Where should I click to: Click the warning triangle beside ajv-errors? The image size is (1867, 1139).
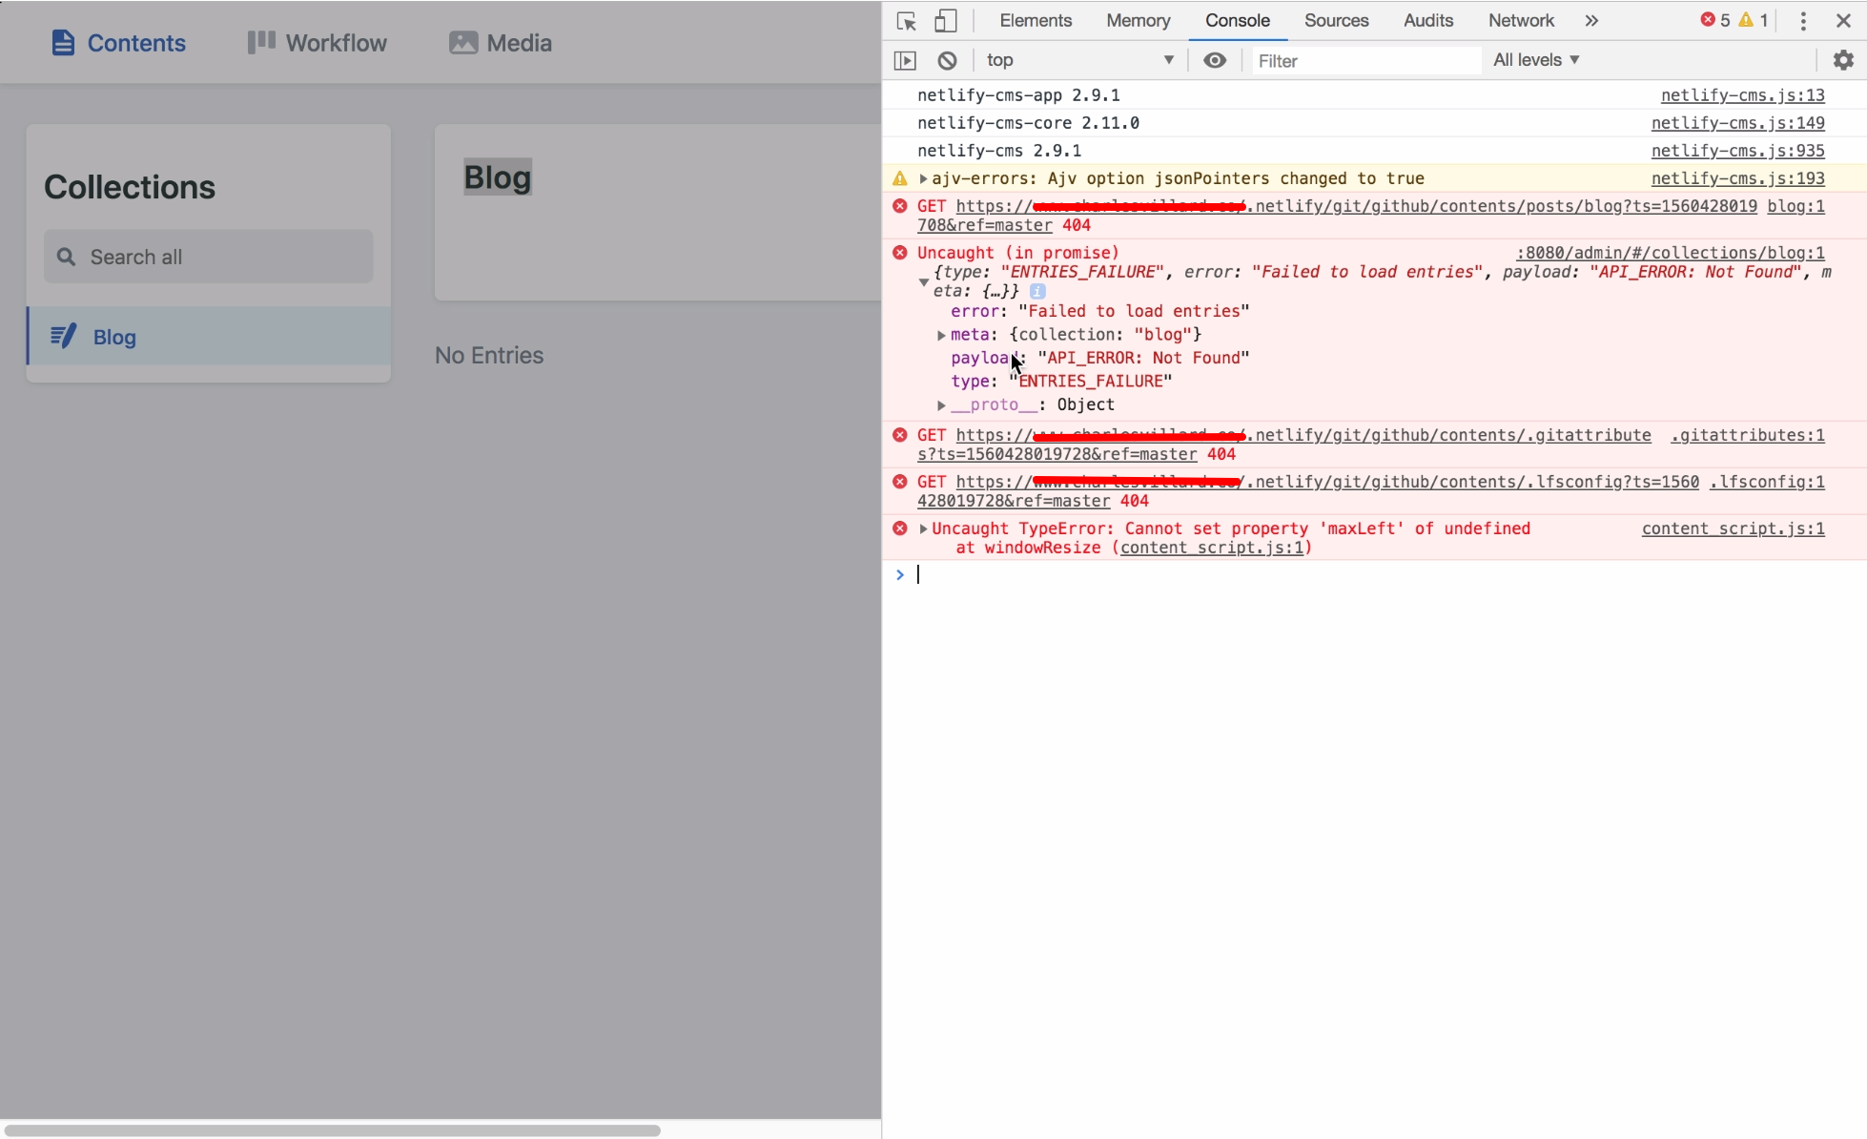pyautogui.click(x=899, y=178)
